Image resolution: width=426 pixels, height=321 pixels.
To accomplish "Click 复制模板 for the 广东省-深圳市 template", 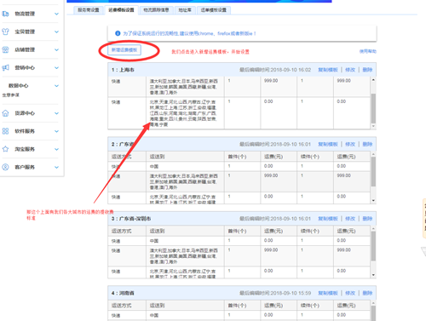I will click(x=328, y=219).
